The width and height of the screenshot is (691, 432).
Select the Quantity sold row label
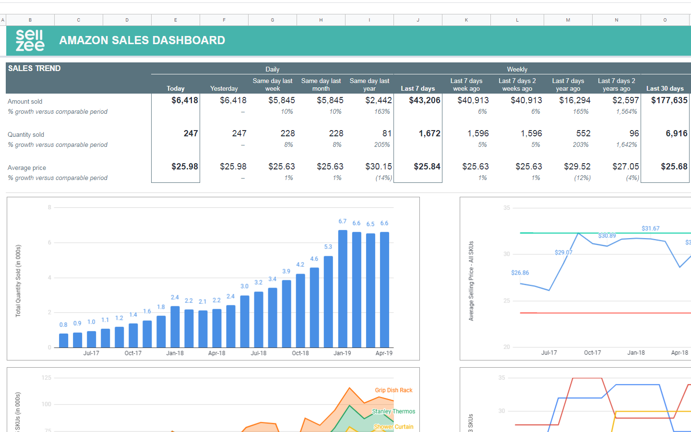tap(26, 134)
